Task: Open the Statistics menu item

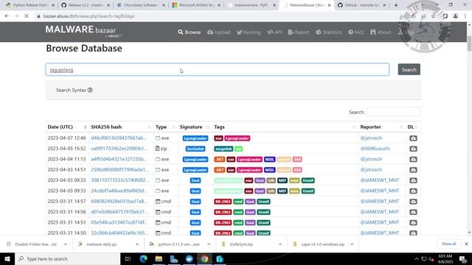Action: click(329, 32)
